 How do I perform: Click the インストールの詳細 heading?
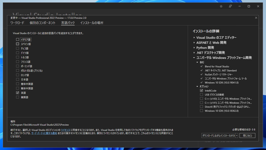[x=206, y=31]
